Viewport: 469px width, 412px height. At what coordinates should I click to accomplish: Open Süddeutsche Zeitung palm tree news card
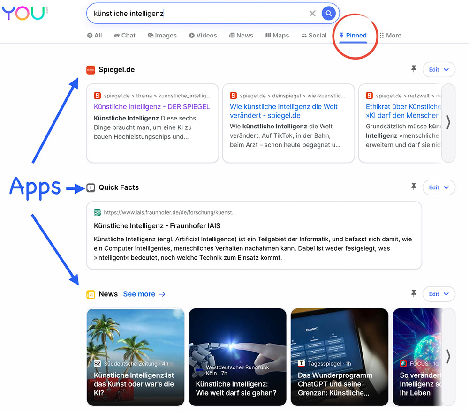click(x=136, y=357)
